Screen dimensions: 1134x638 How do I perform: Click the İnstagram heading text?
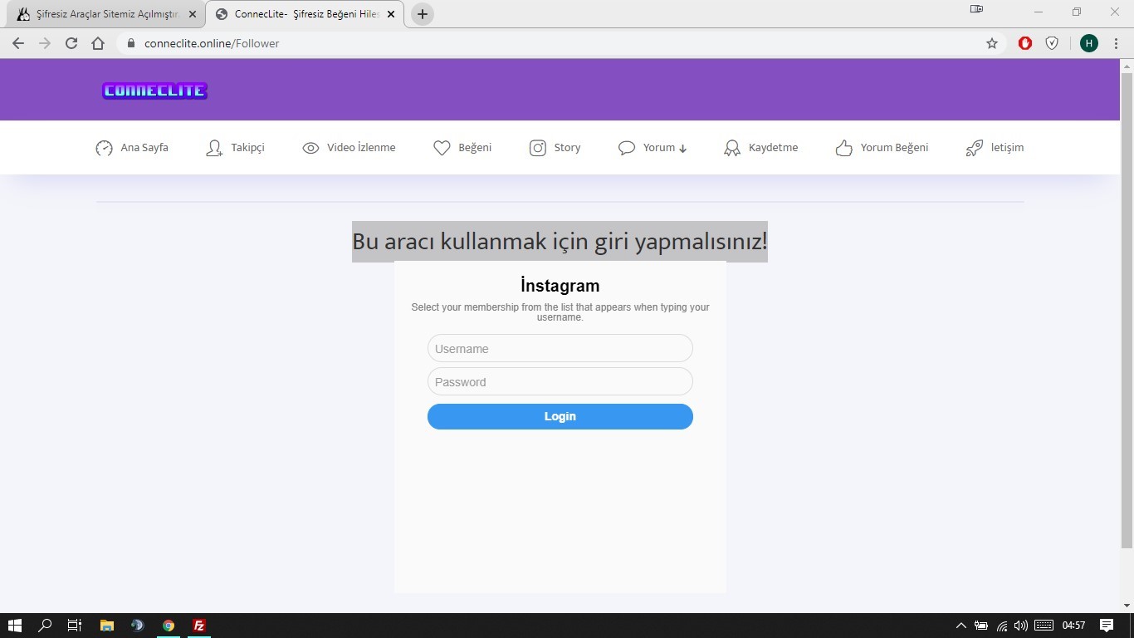click(x=560, y=286)
